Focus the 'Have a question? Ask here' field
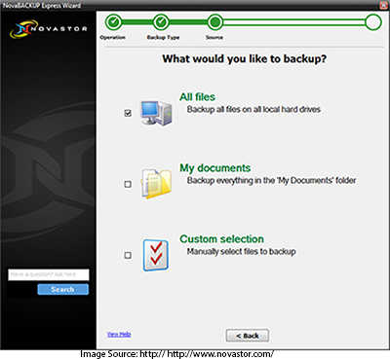 49,274
